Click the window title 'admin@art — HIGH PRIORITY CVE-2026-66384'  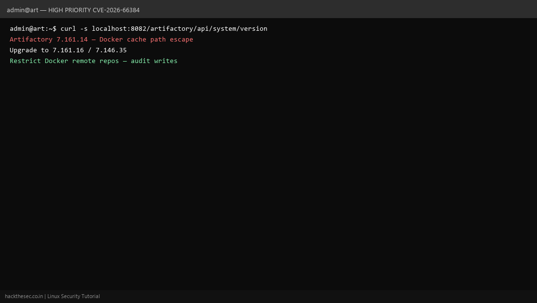click(x=73, y=10)
